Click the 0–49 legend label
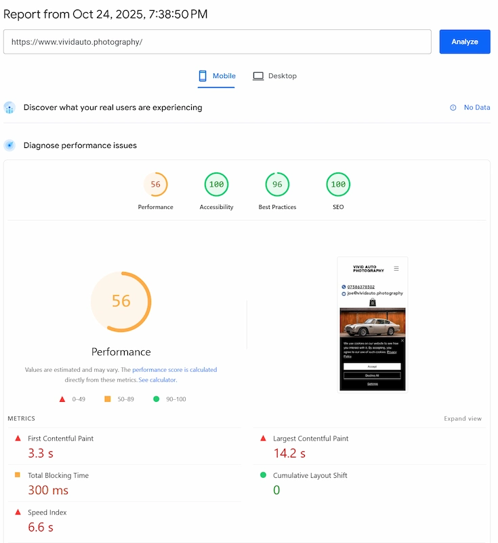This screenshot has width=498, height=543. click(79, 399)
